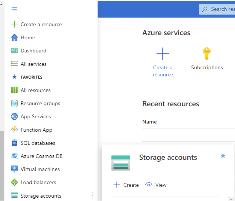The height and width of the screenshot is (201, 235).
Task: Click the plus icon next to Create in card
Action: [x=117, y=185]
